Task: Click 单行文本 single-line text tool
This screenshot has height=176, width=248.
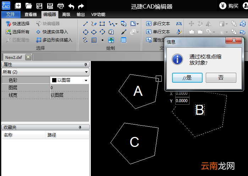Action: point(158,32)
